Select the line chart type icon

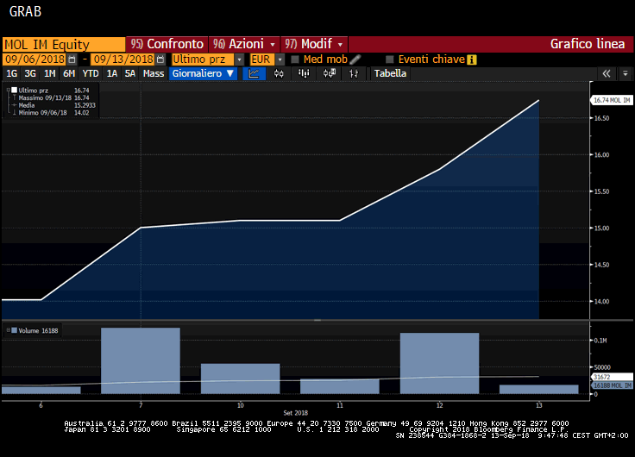(x=255, y=74)
